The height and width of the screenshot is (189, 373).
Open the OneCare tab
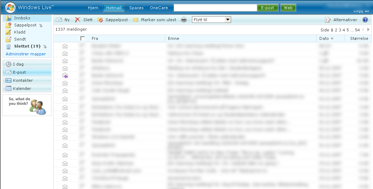159,8
